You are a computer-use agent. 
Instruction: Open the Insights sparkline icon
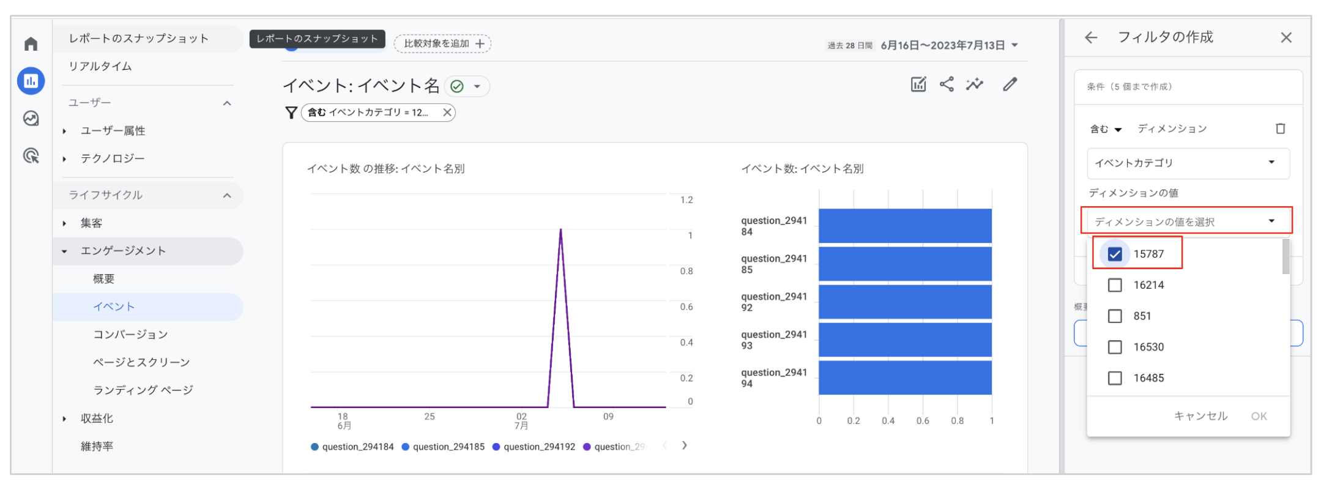975,84
